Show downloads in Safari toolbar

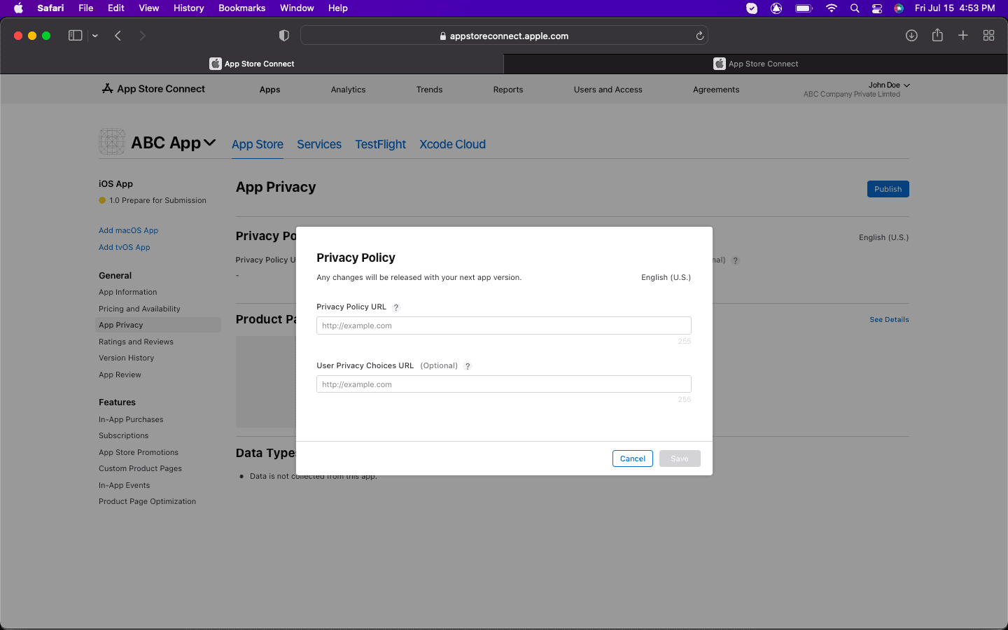click(x=911, y=36)
